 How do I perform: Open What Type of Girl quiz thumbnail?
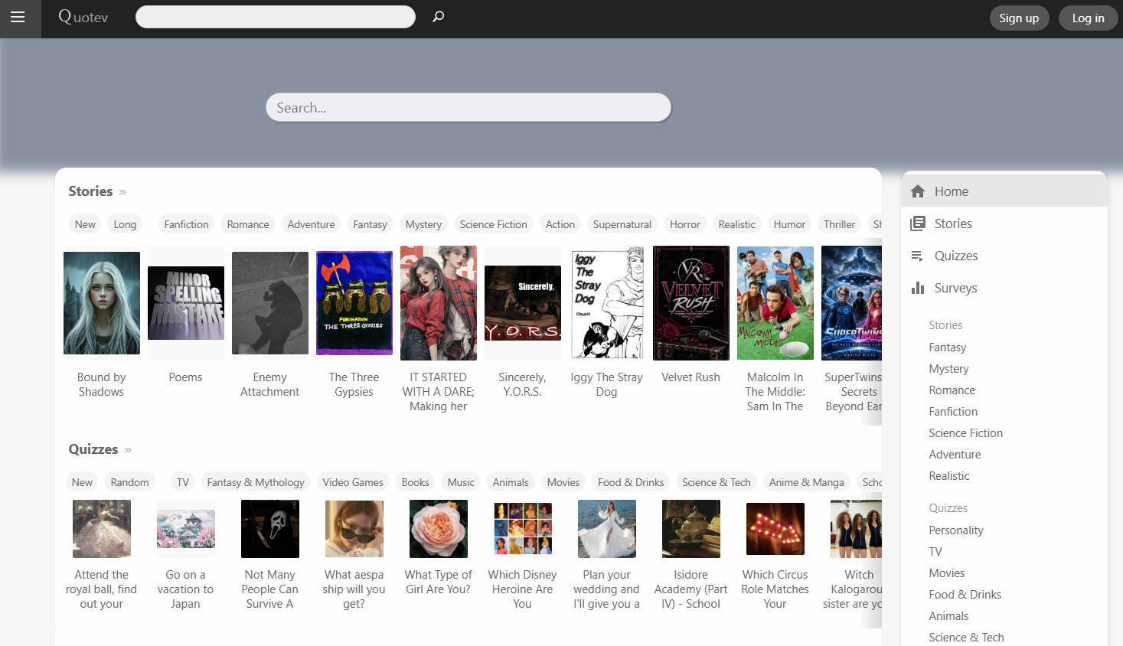(439, 529)
